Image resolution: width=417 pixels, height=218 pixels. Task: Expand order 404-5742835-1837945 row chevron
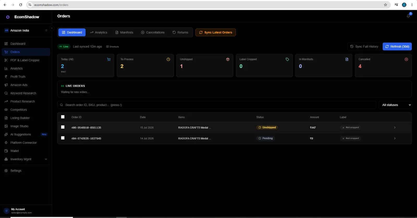[x=395, y=139]
